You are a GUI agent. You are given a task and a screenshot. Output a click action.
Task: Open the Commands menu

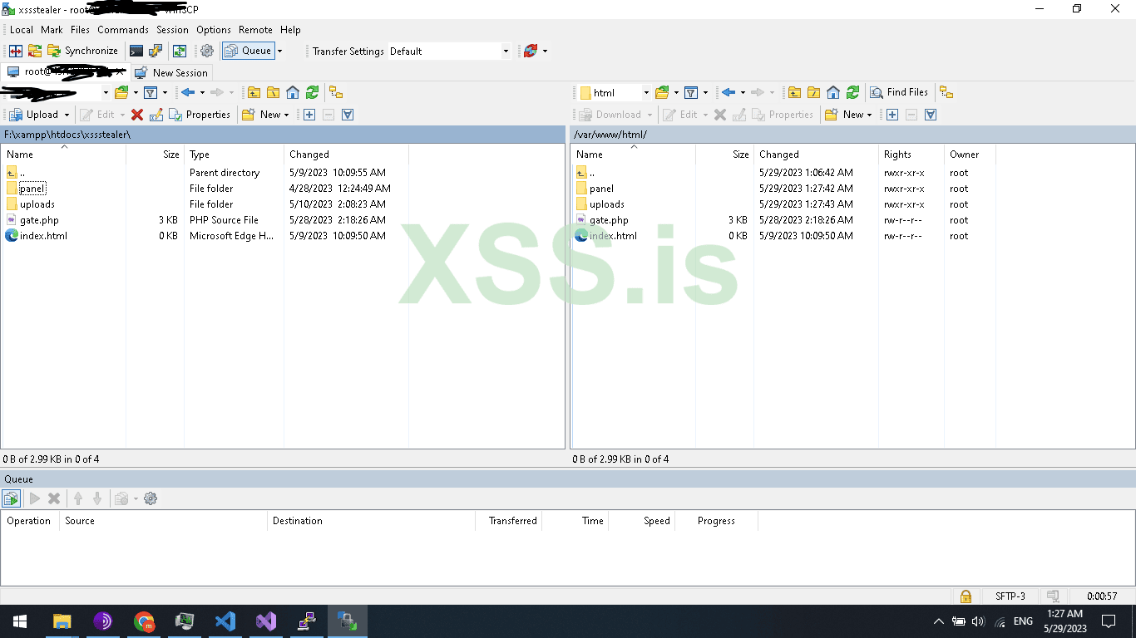[123, 30]
